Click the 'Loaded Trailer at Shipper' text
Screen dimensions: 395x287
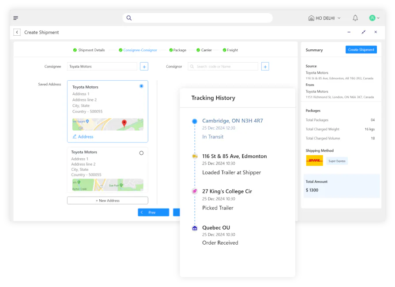click(232, 172)
